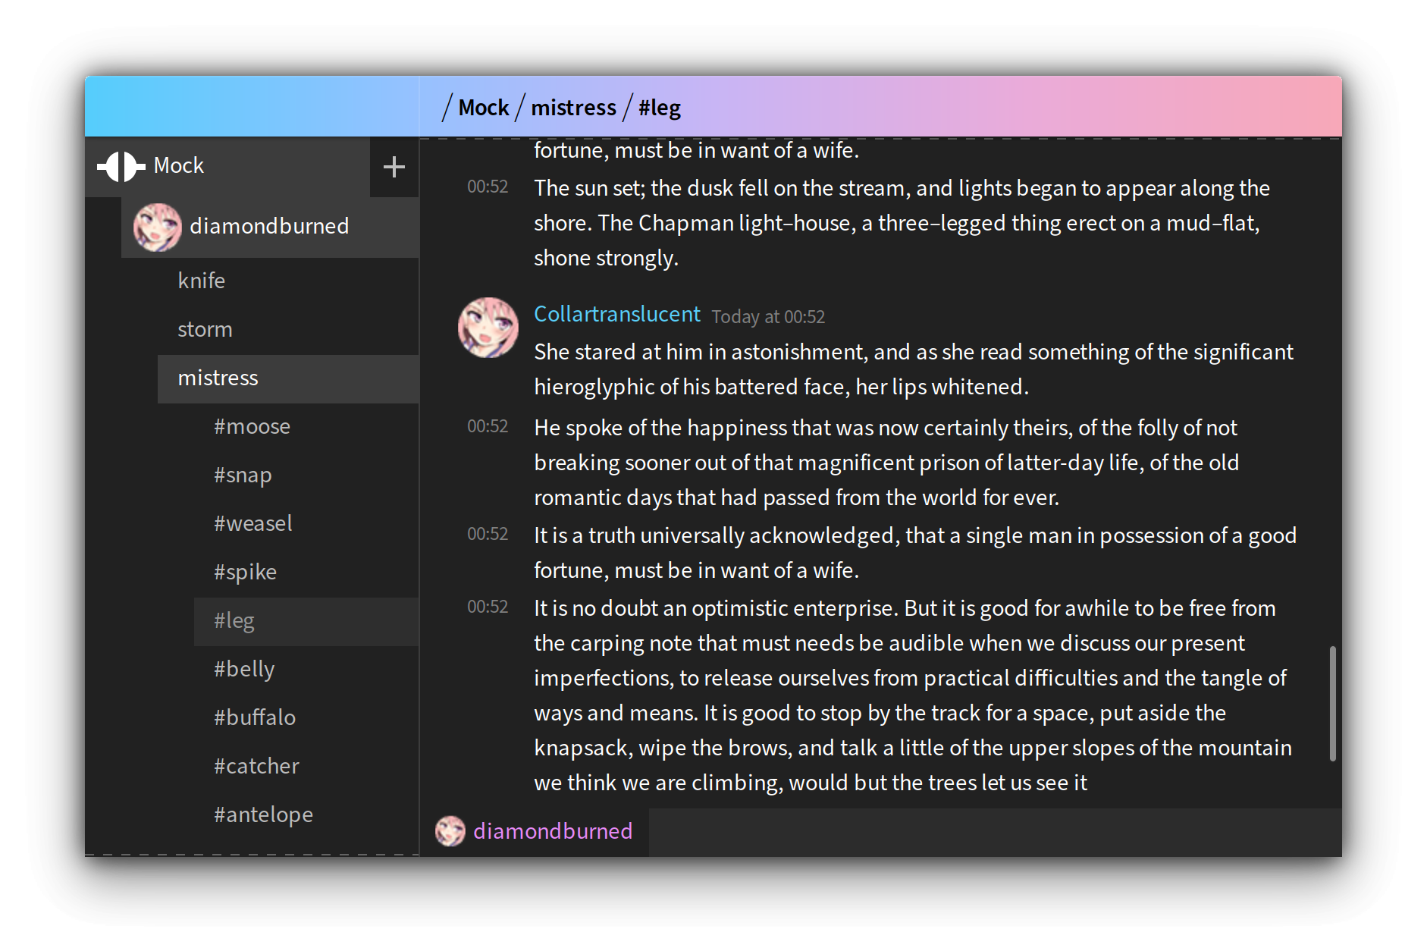Collapse the mistress channel category
Viewport: 1427px width, 951px height.
point(218,378)
